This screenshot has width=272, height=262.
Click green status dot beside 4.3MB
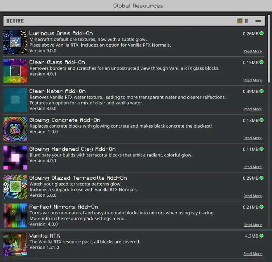[x=262, y=236]
